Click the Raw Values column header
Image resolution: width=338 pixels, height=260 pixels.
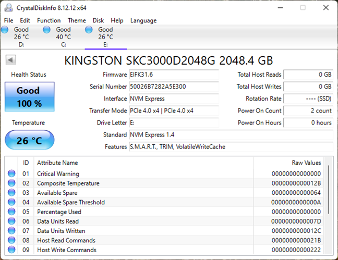point(306,163)
